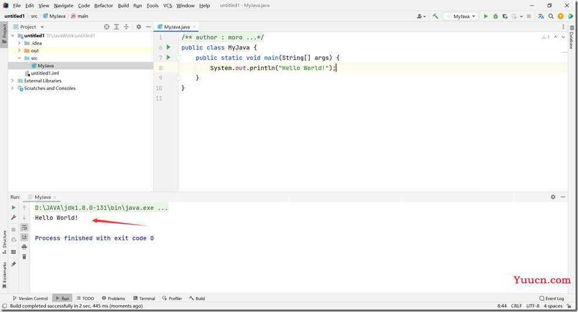This screenshot has height=312, width=578.
Task: Open Project panel gear options
Action: [138, 27]
